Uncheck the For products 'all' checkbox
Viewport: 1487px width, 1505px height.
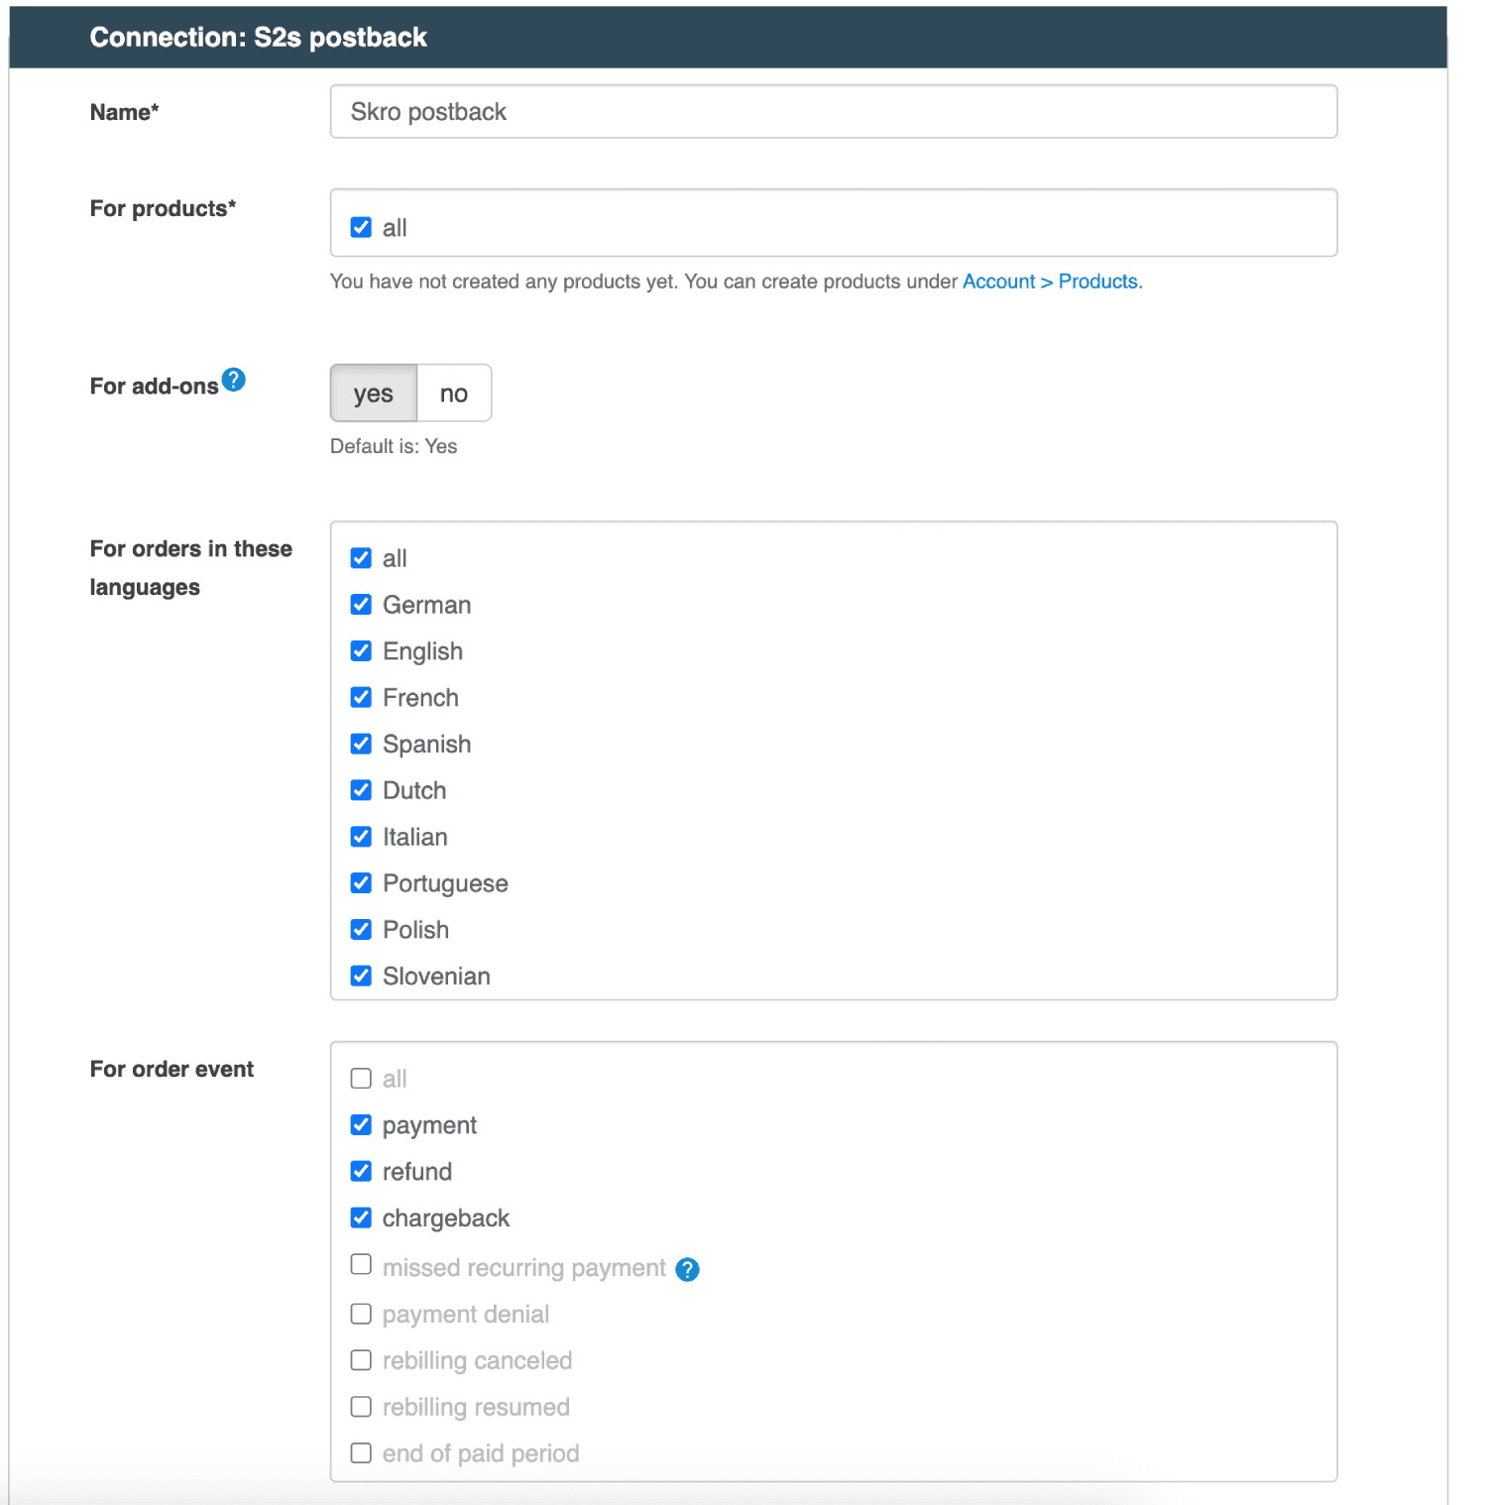pos(361,227)
